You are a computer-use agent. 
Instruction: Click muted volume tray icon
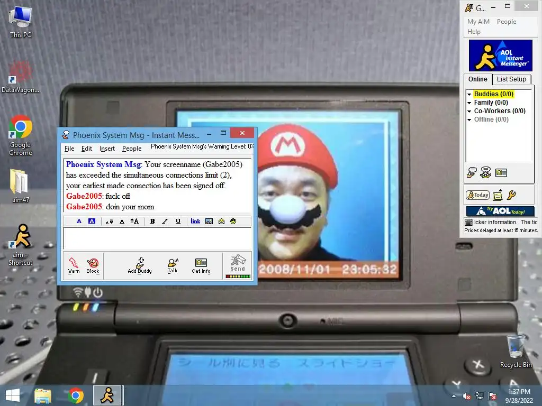(467, 396)
